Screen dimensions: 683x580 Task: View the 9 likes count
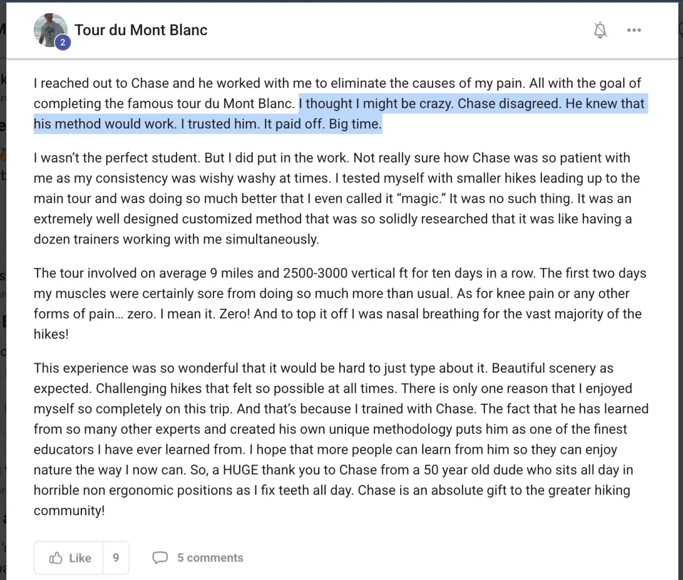click(x=116, y=558)
